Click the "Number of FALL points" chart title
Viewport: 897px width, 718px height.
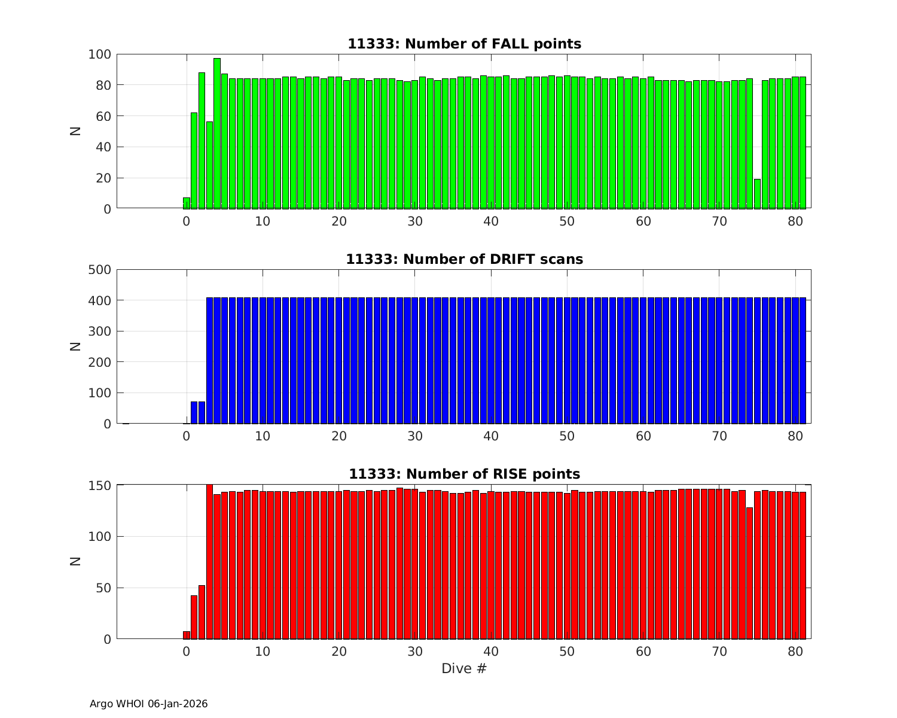pos(464,44)
